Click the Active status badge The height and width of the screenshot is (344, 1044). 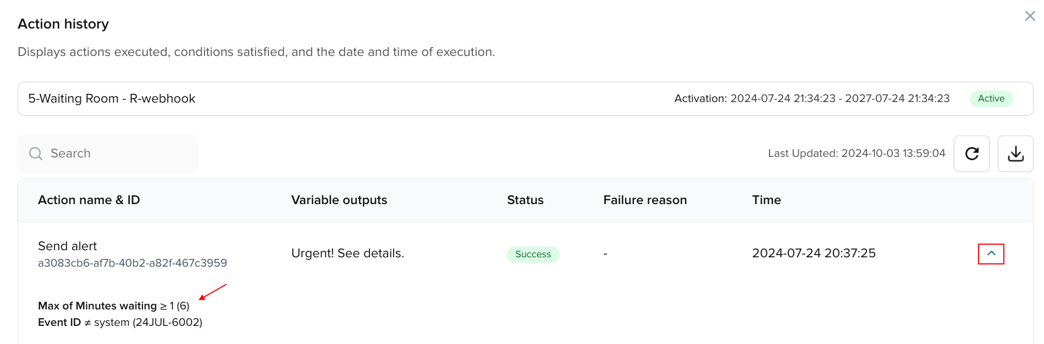[991, 99]
